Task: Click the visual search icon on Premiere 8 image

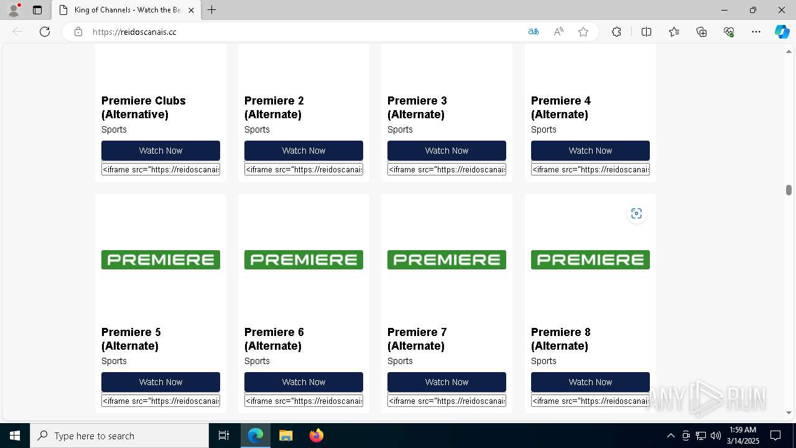Action: 636,213
